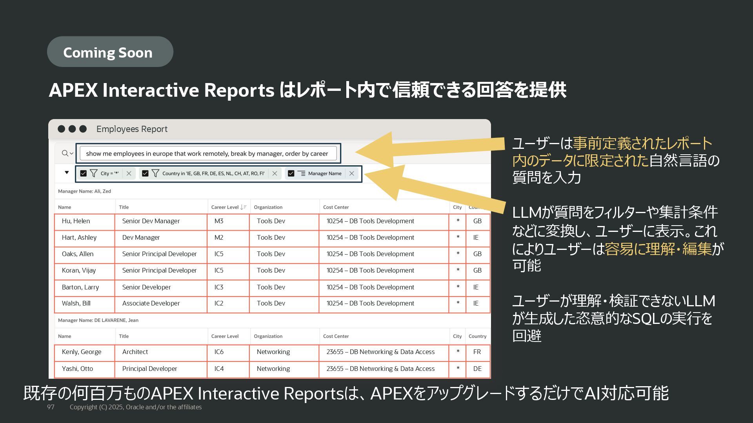Click the Manager Name control break icon
Image resolution: width=753 pixels, height=423 pixels.
(x=301, y=174)
